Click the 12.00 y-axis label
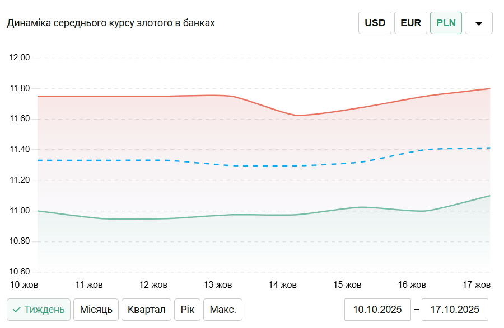This screenshot has width=504, height=328. pyautogui.click(x=20, y=58)
